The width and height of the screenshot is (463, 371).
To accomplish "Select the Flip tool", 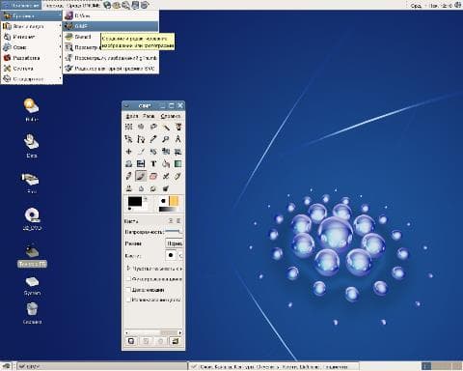I will coord(141,163).
